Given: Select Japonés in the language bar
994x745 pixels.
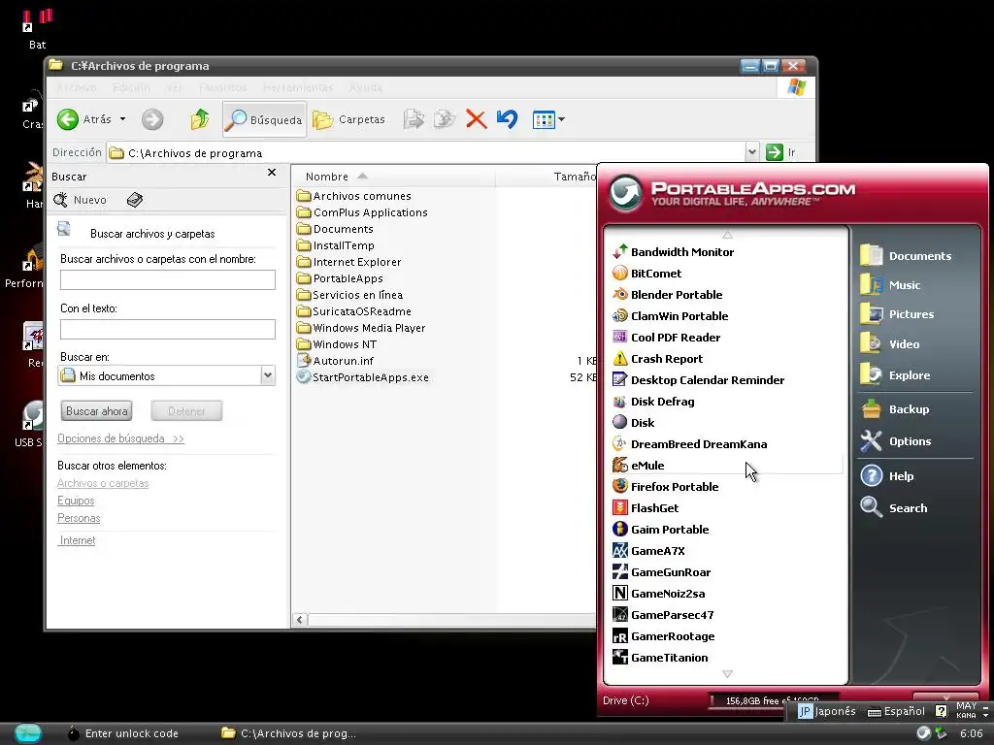Looking at the screenshot, I should pos(827,711).
